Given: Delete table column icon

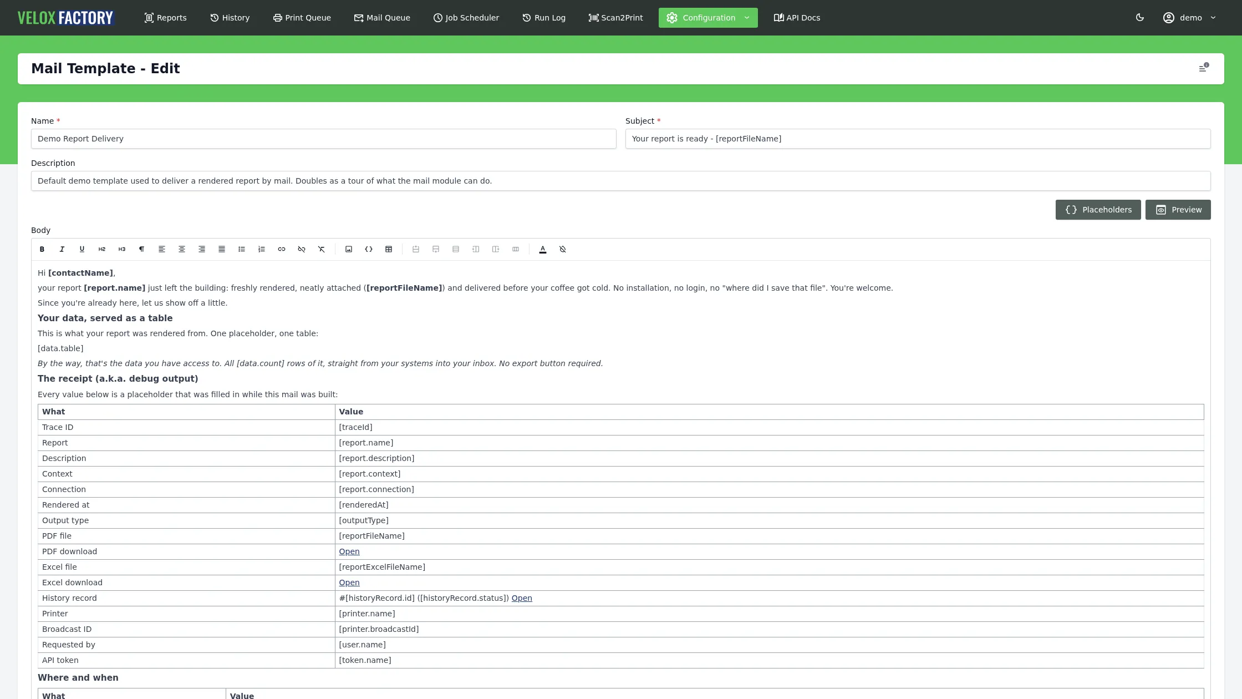Looking at the screenshot, I should coord(516,249).
